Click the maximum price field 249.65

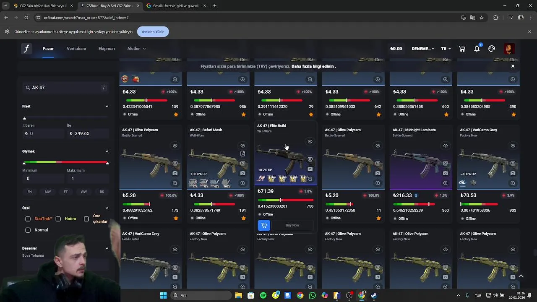[x=87, y=133]
